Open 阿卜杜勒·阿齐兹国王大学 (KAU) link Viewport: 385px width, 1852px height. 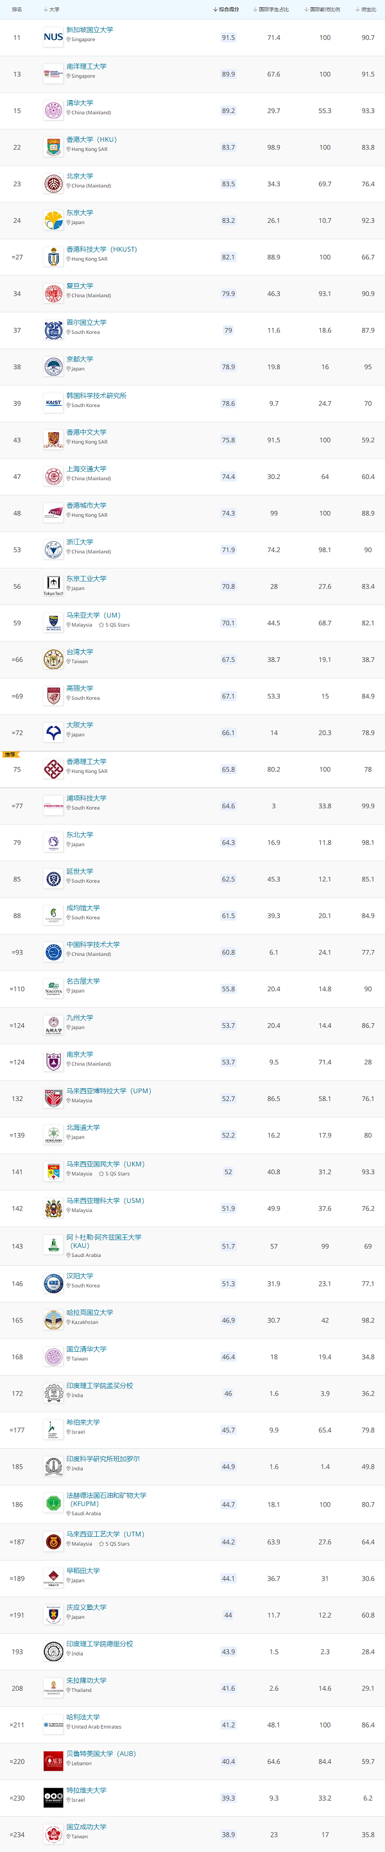104,1241
